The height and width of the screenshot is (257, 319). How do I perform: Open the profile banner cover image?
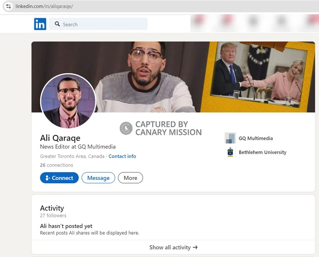173,77
